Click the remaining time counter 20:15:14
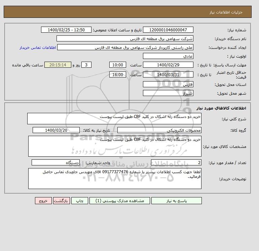The image size is (259, 251). (x=58, y=65)
